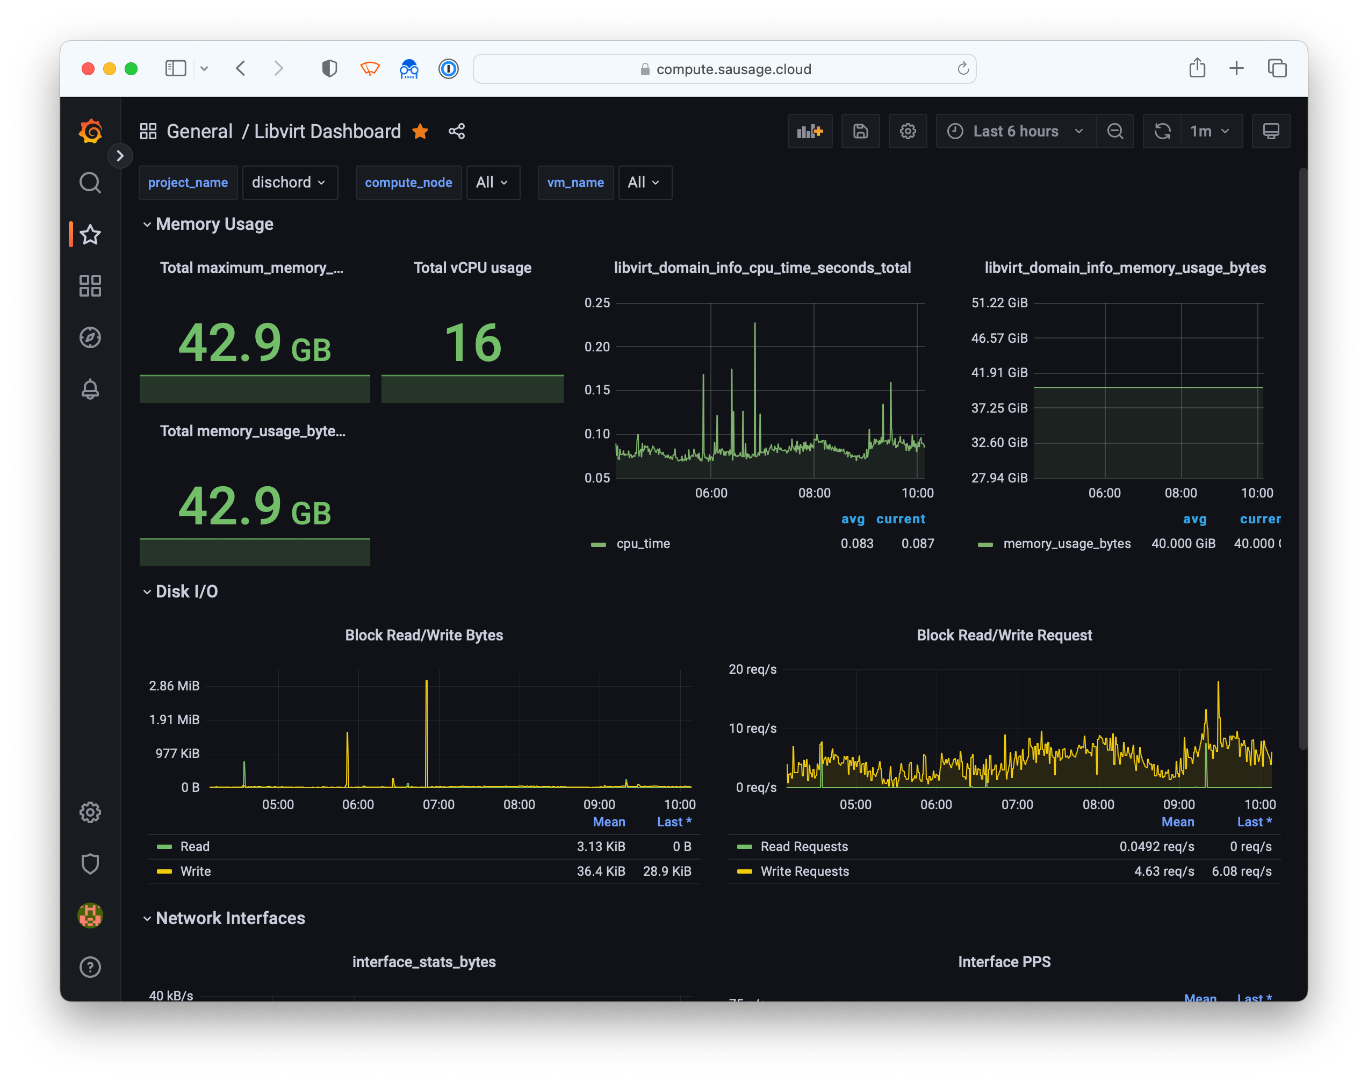The width and height of the screenshot is (1368, 1081).
Task: Open Explore compass icon
Action: coord(90,337)
